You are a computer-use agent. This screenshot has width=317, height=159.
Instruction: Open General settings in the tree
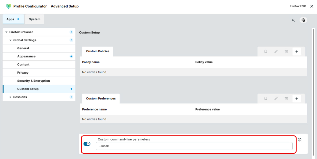point(39,49)
